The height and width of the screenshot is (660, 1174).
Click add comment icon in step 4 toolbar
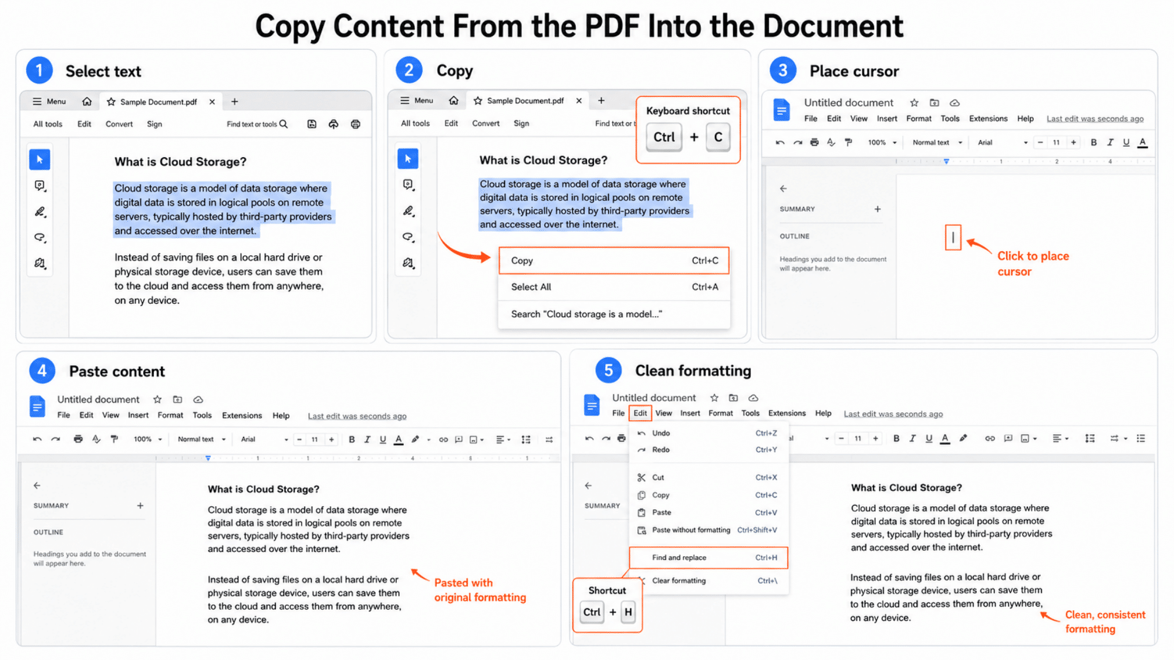click(x=459, y=439)
